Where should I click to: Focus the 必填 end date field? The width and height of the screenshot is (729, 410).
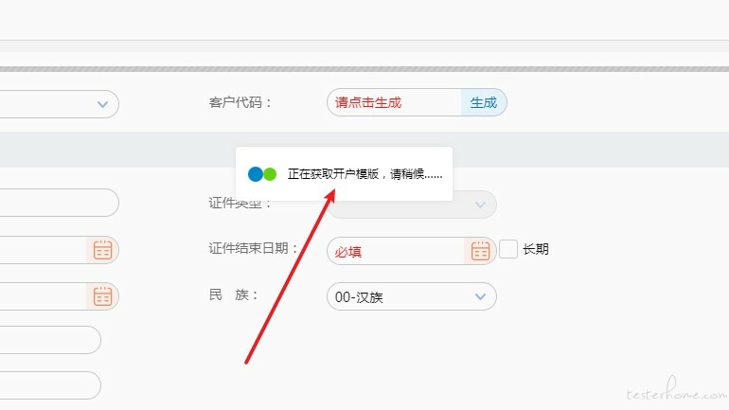pyautogui.click(x=396, y=251)
